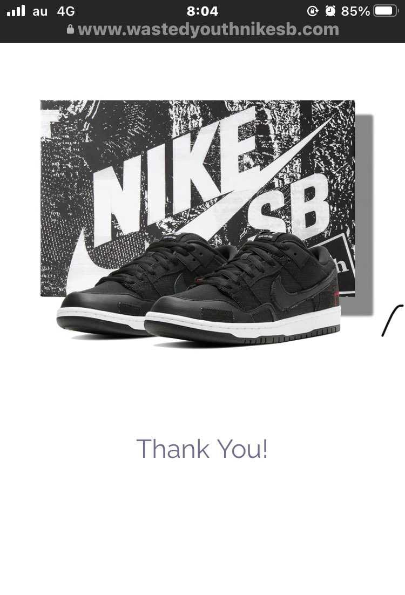Screen dimensions: 405x595
Task: Tap the www.wastedyouthnikesb.com address field
Action: tap(202, 30)
